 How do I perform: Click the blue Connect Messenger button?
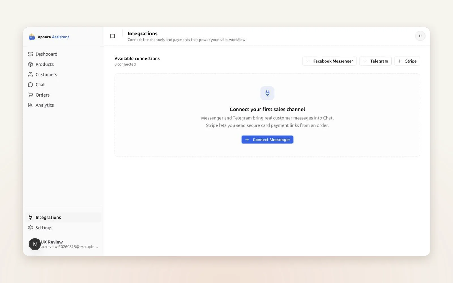267,140
